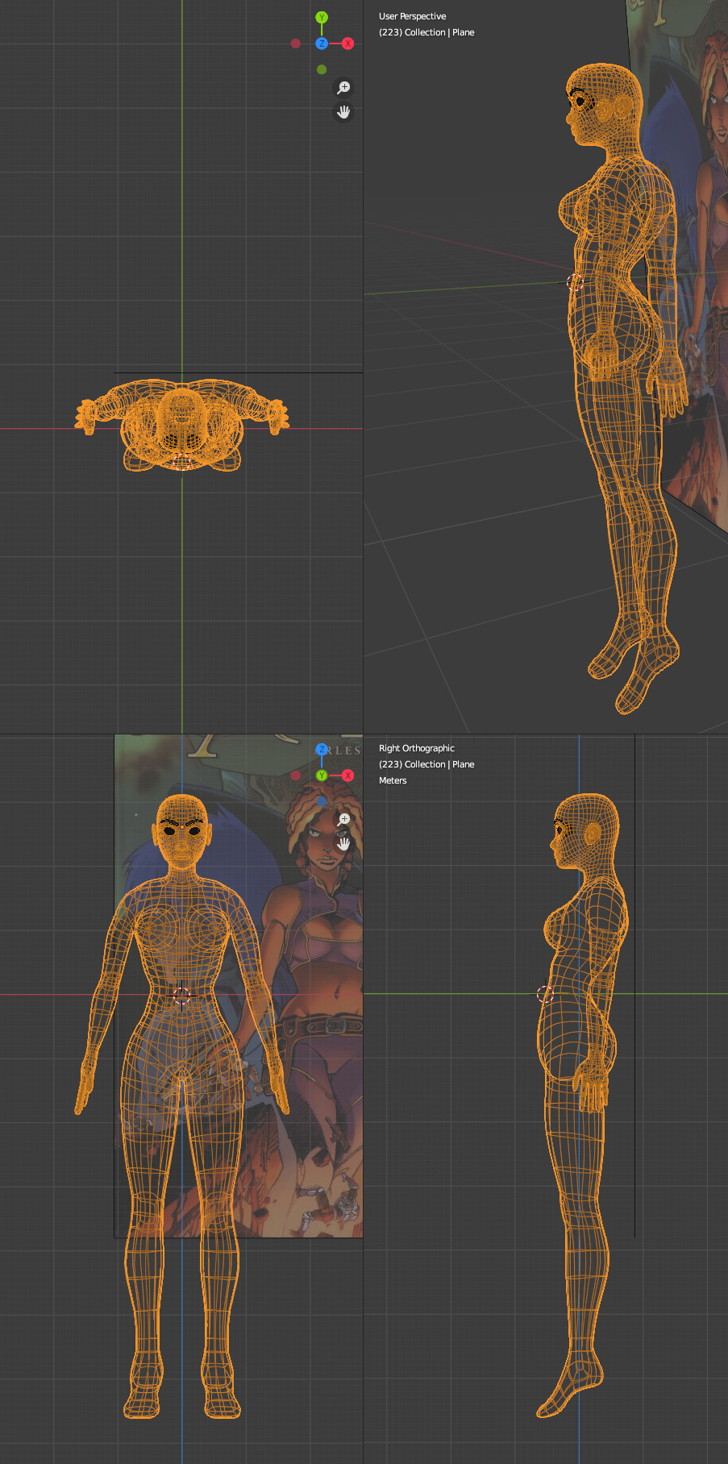Click the green Y axis in front-view gizmo

[322, 776]
